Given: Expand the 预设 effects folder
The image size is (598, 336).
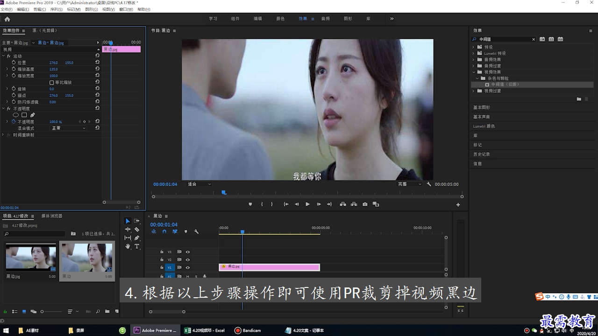Looking at the screenshot, I should click(x=473, y=47).
